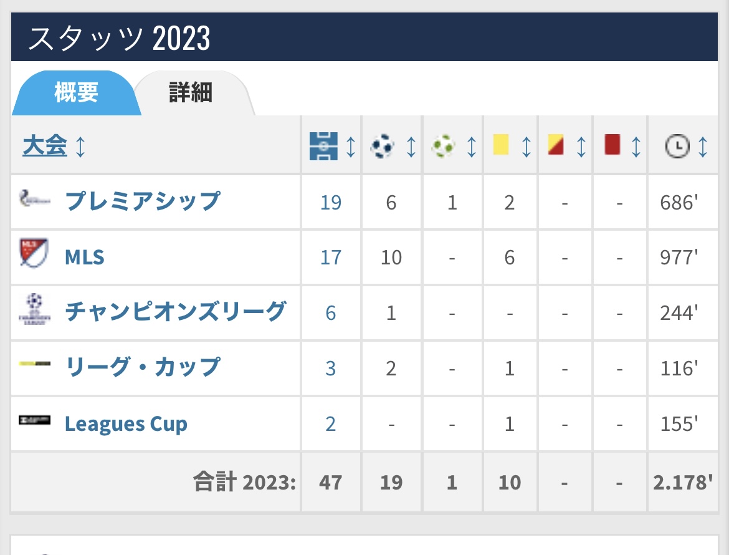Image resolution: width=729 pixels, height=555 pixels.
Task: Open the Leagues Cup competition link
Action: 126,424
